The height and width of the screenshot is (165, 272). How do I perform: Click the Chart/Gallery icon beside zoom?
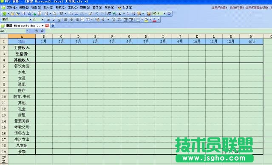coord(148,14)
